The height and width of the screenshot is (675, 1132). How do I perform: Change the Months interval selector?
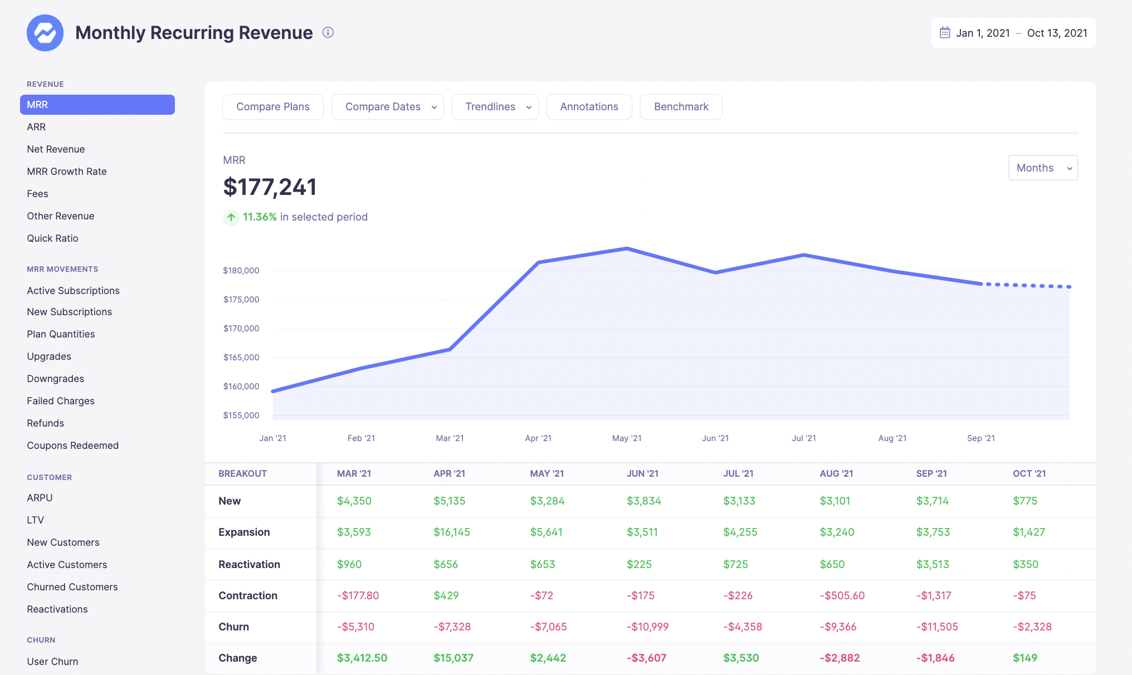[x=1043, y=168]
